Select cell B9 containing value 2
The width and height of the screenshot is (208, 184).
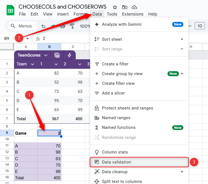[x=49, y=133]
